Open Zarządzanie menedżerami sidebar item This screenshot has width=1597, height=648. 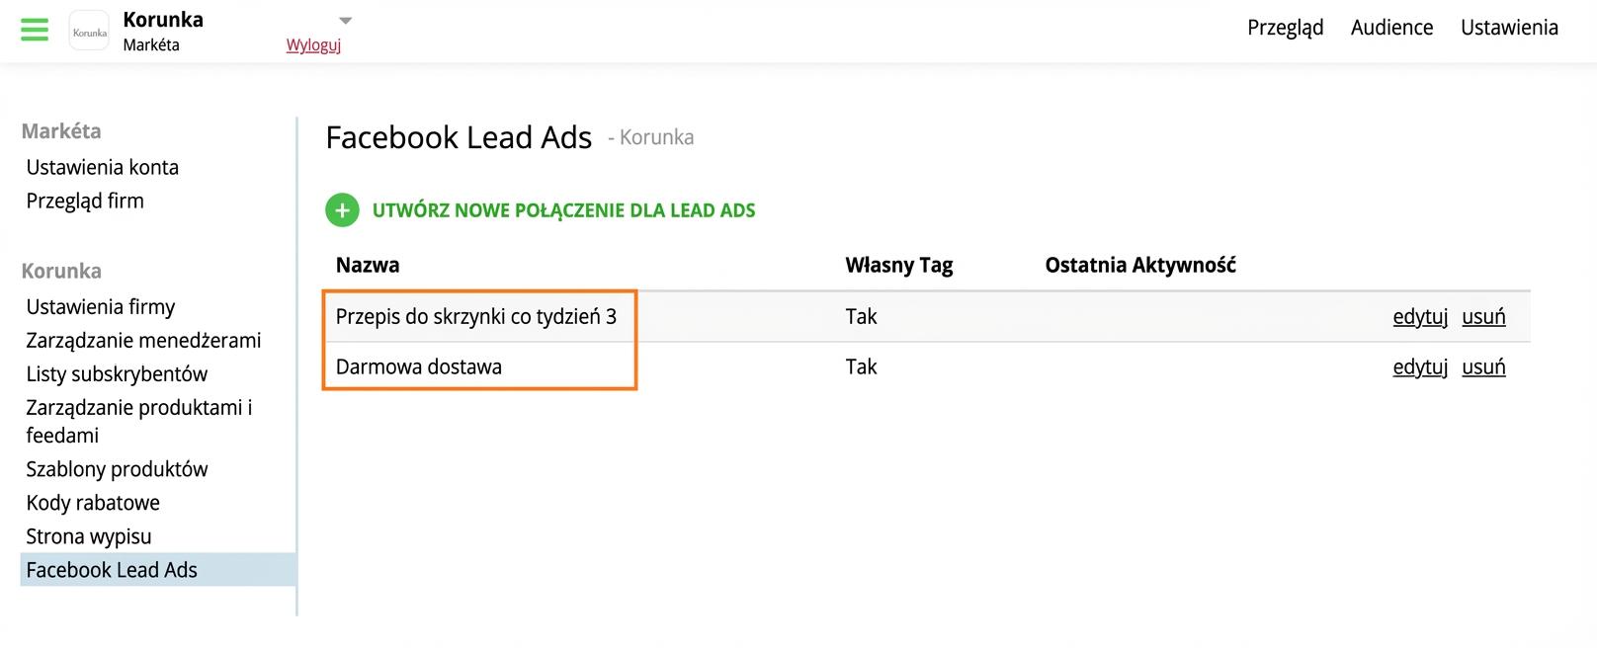click(x=143, y=341)
